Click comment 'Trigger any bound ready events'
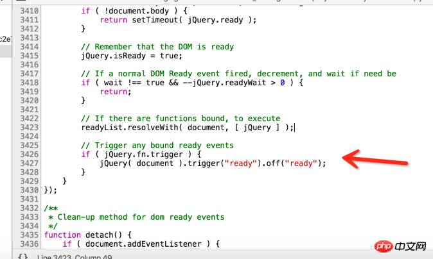 [x=157, y=145]
